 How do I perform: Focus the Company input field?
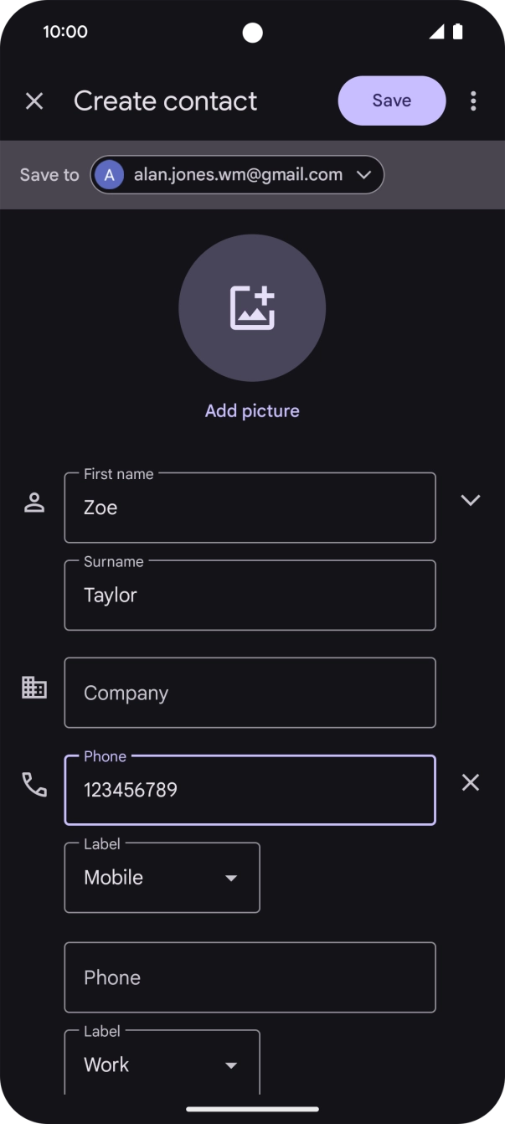[250, 693]
